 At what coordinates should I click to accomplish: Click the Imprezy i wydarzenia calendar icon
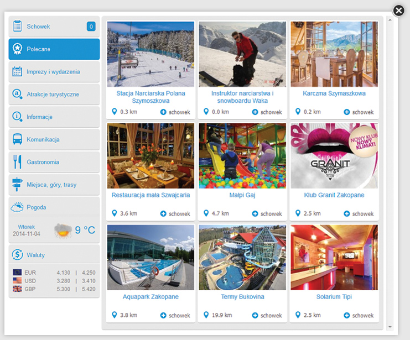pos(17,72)
